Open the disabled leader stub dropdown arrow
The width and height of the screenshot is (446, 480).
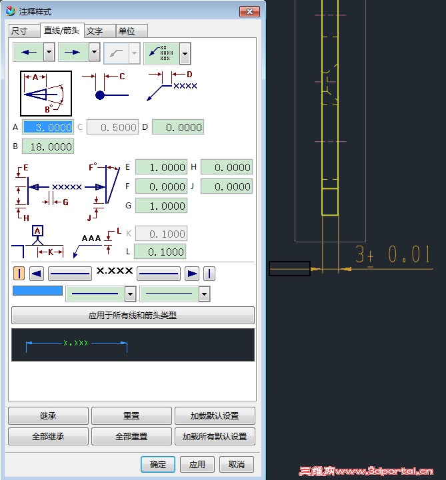click(134, 53)
